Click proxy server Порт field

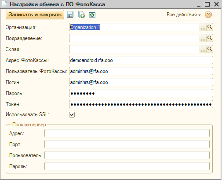(127, 144)
